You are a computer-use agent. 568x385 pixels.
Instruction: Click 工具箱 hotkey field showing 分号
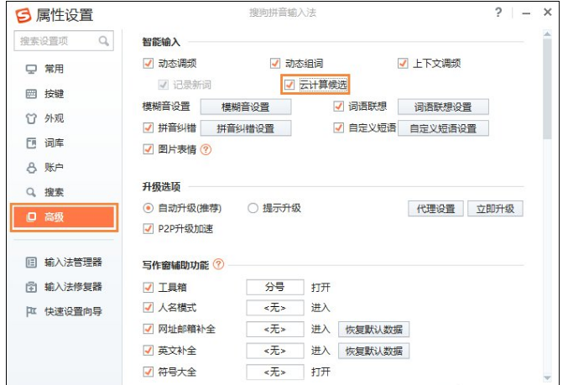tap(275, 287)
